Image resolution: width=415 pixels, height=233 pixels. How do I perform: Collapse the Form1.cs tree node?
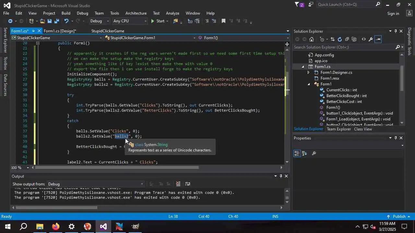(303, 67)
